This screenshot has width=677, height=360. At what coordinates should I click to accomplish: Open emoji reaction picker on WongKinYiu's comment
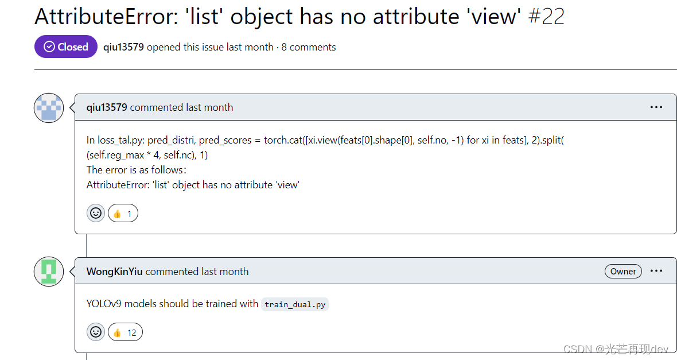[x=96, y=332]
